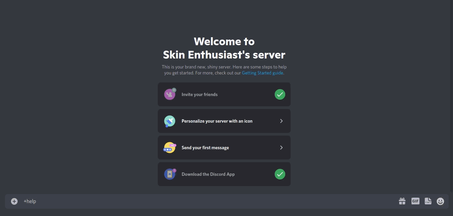Expand arrow on Send your first message row
453x216 pixels.
point(281,148)
